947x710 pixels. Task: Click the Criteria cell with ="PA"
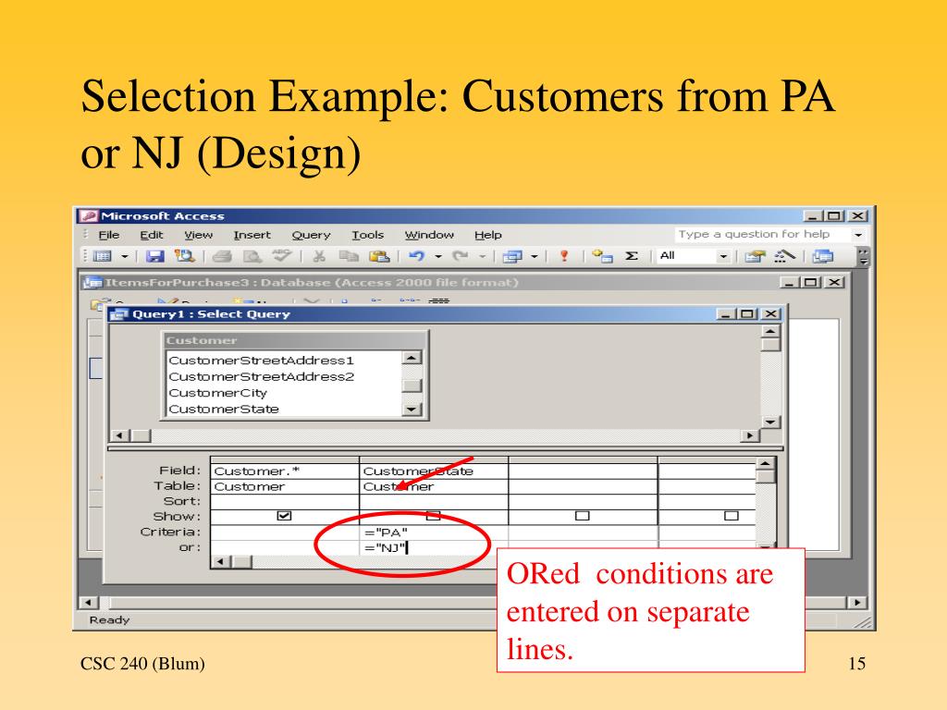pyautogui.click(x=434, y=532)
